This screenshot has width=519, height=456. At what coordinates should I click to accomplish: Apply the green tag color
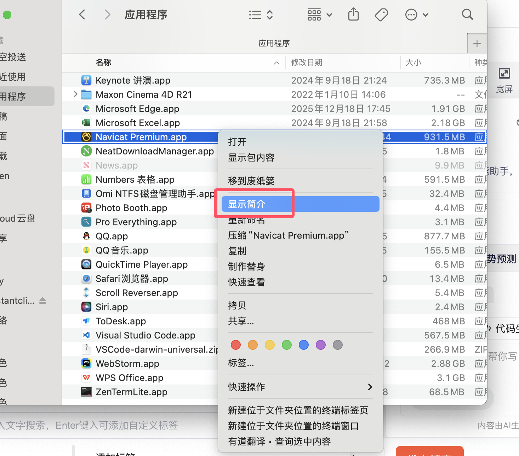pos(287,345)
